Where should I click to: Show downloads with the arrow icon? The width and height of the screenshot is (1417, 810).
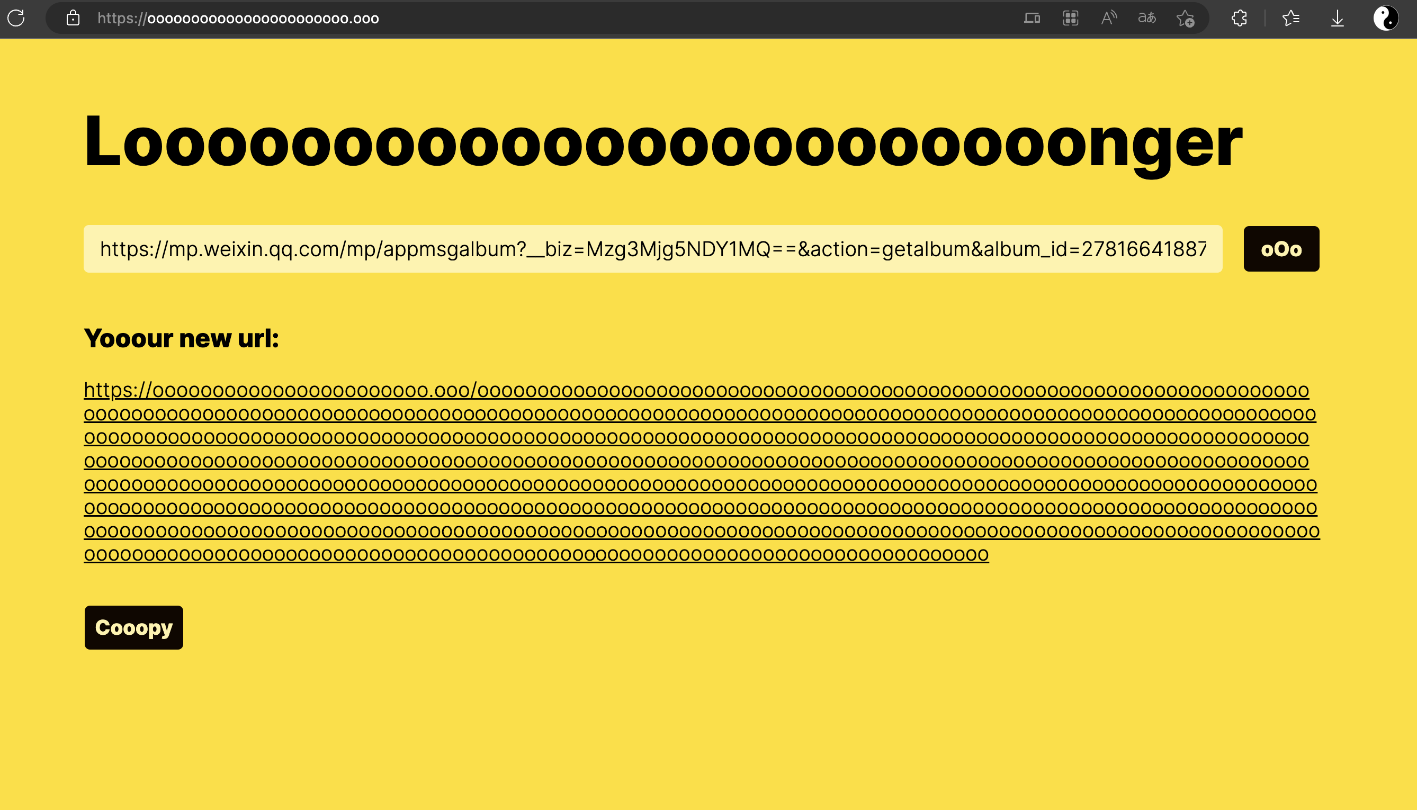(1338, 19)
